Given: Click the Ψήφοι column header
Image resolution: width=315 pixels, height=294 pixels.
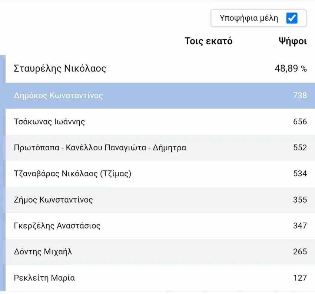Looking at the screenshot, I should click(293, 41).
